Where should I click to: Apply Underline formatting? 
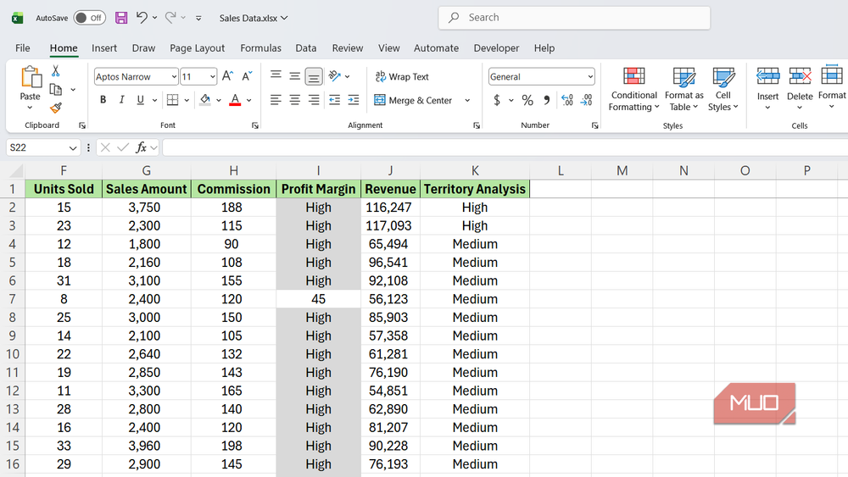click(140, 100)
